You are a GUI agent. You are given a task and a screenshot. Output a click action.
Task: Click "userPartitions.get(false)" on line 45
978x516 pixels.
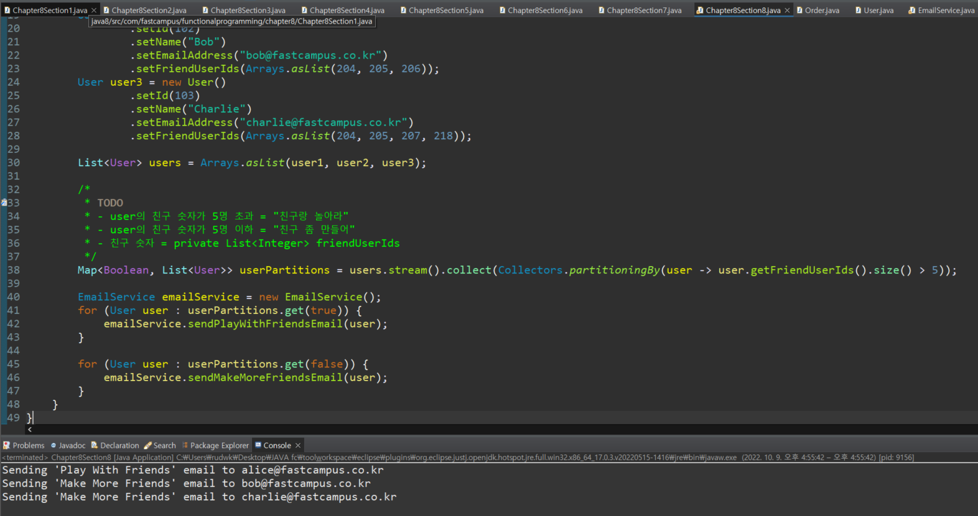coord(268,364)
